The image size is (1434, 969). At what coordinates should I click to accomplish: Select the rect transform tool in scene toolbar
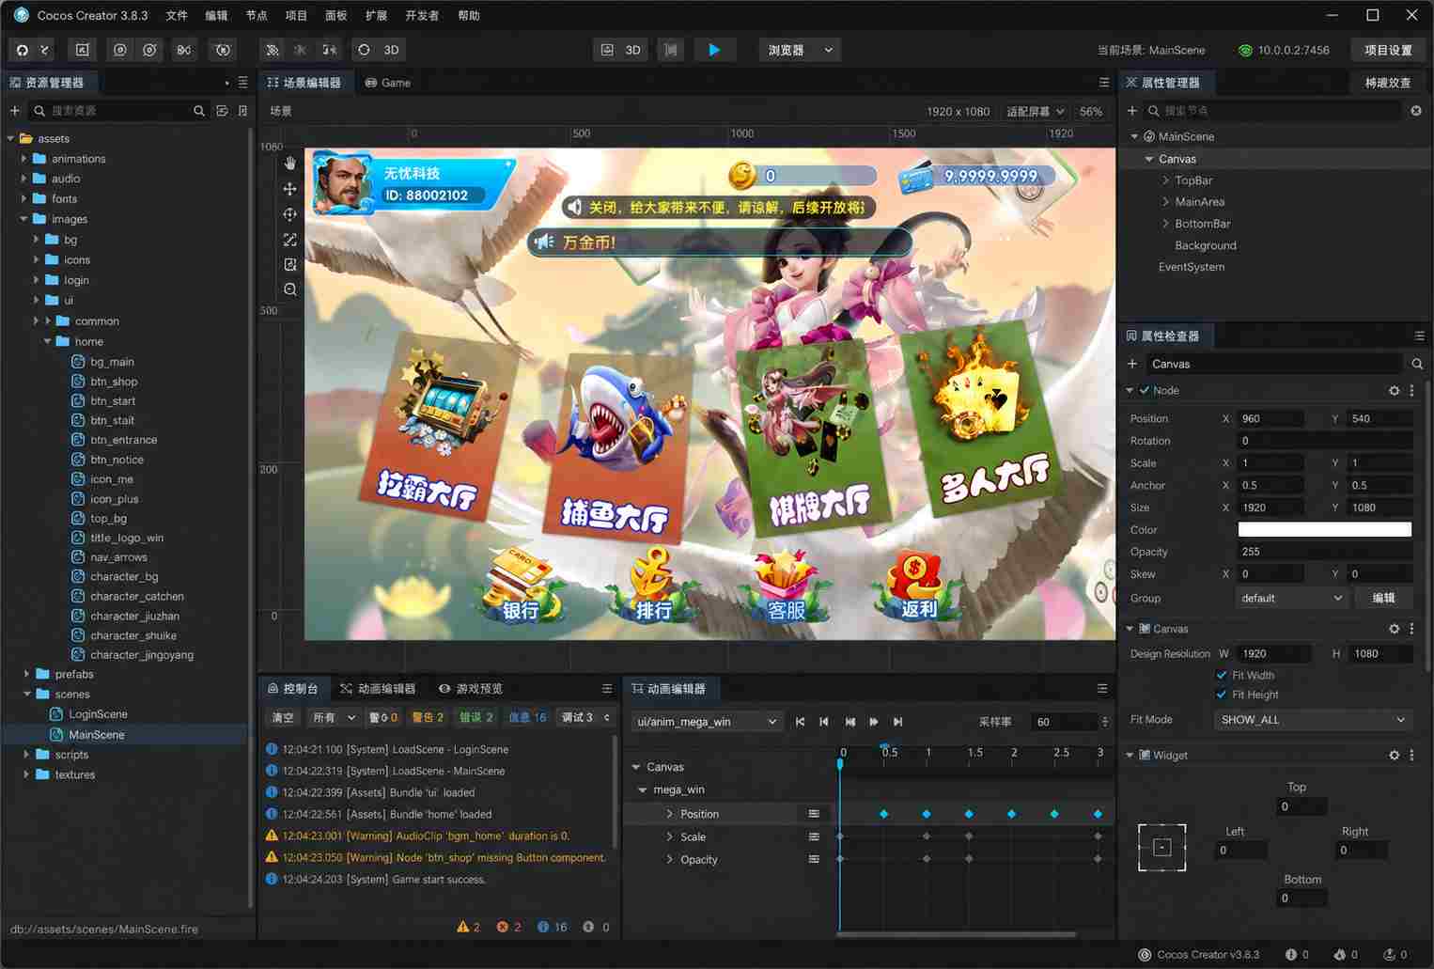coord(289,265)
